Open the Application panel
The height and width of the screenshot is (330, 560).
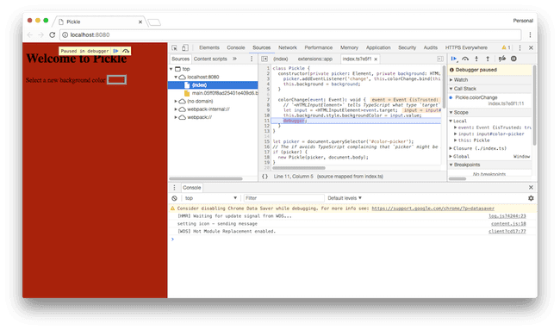pyautogui.click(x=378, y=47)
